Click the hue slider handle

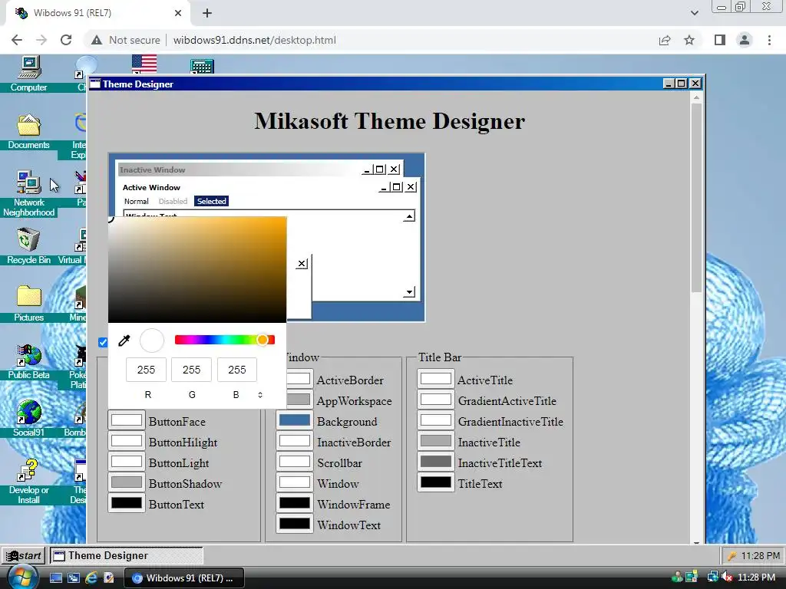click(x=263, y=340)
